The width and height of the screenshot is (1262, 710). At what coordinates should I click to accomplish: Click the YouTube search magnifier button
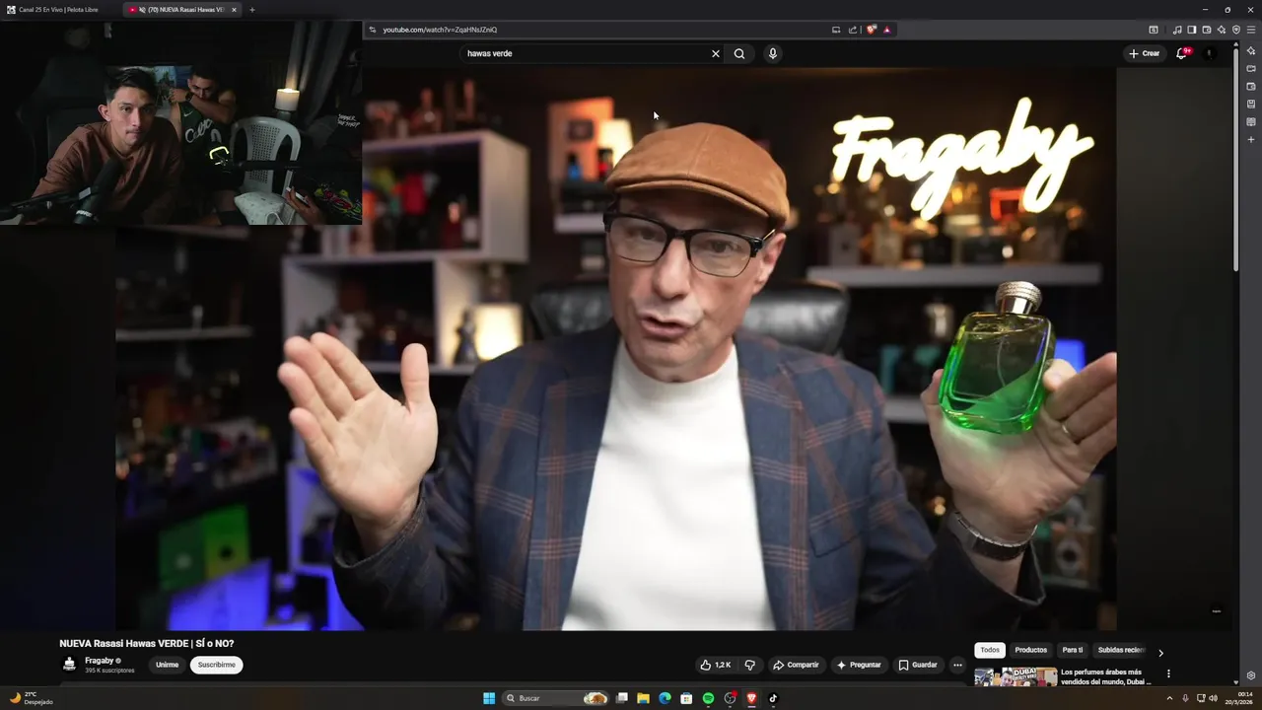pyautogui.click(x=739, y=53)
